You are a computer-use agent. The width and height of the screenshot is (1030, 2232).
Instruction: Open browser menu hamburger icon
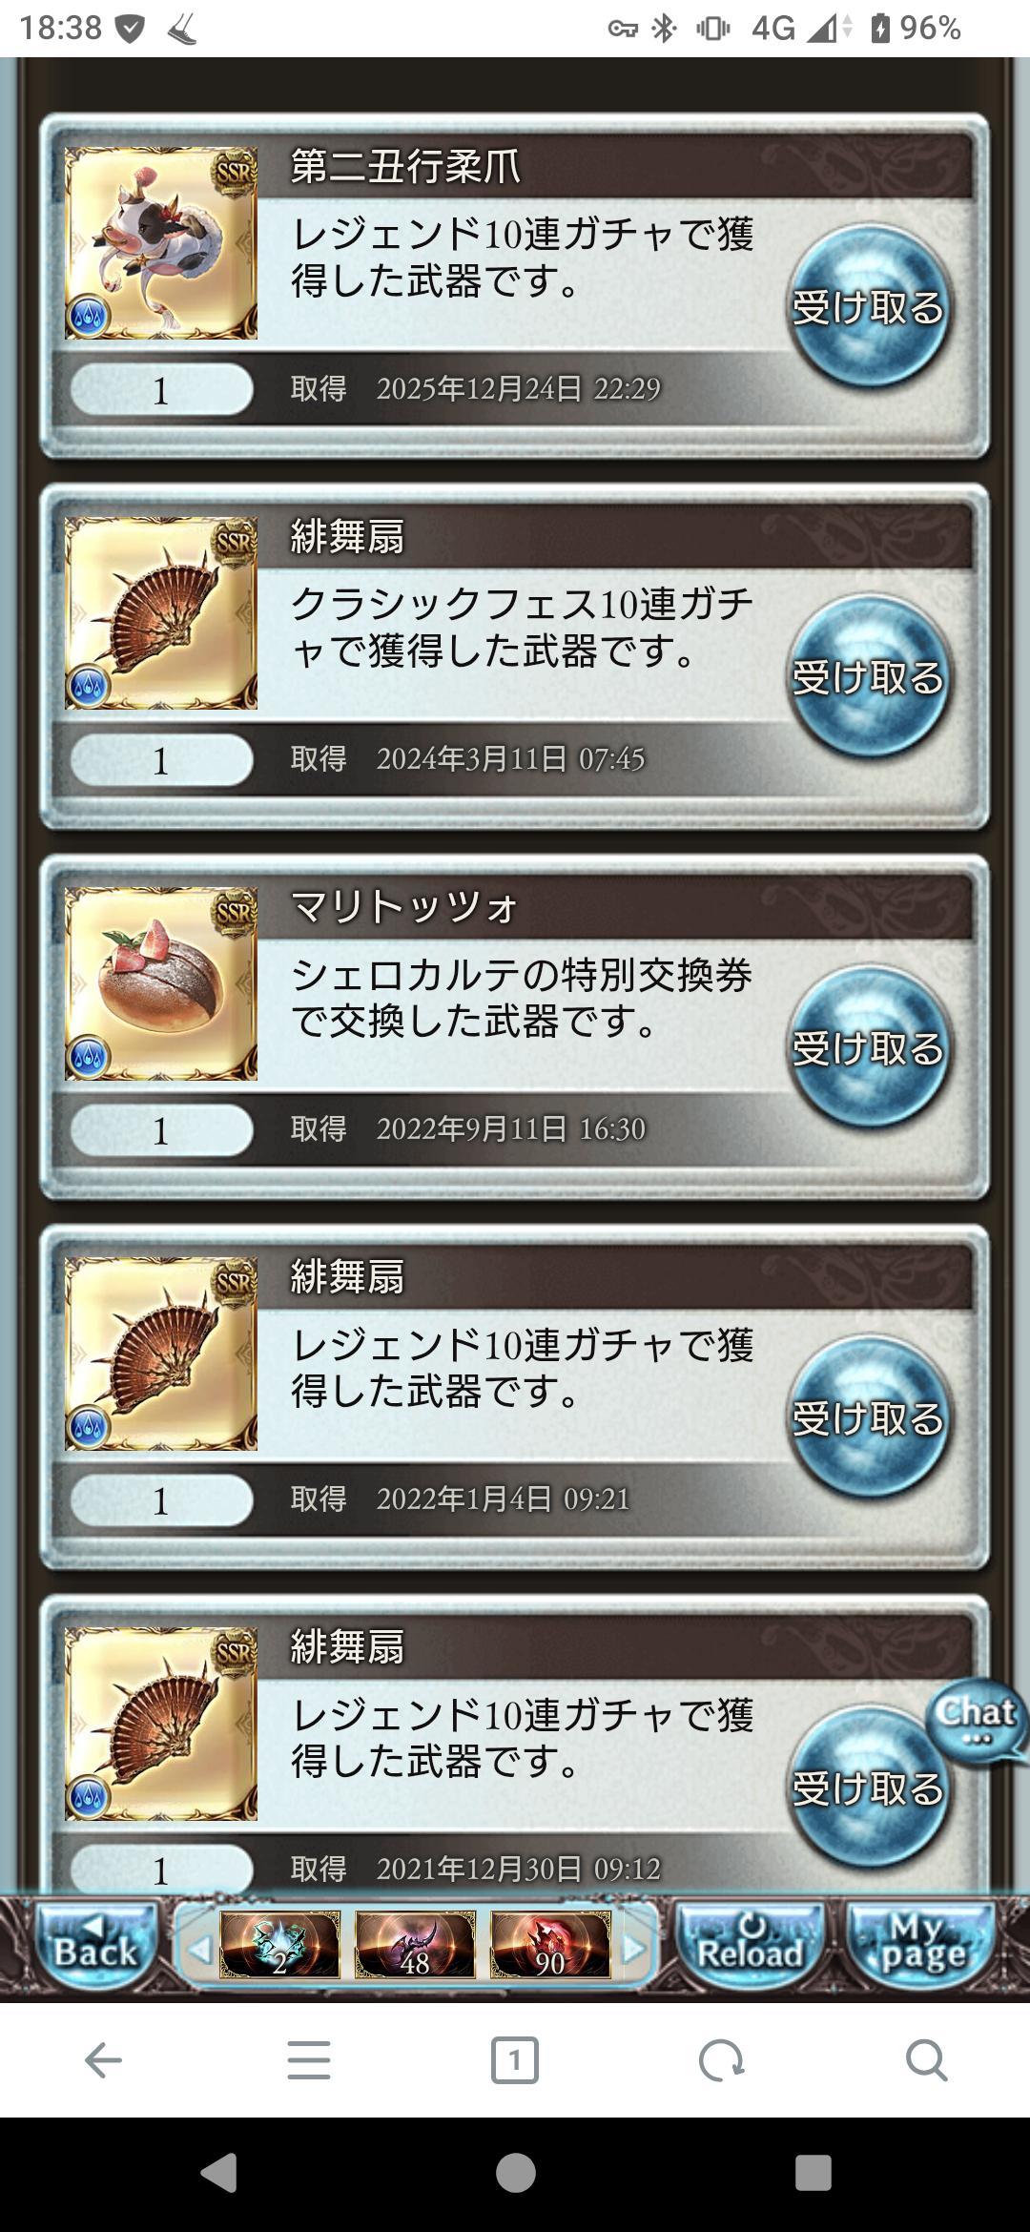[309, 2060]
